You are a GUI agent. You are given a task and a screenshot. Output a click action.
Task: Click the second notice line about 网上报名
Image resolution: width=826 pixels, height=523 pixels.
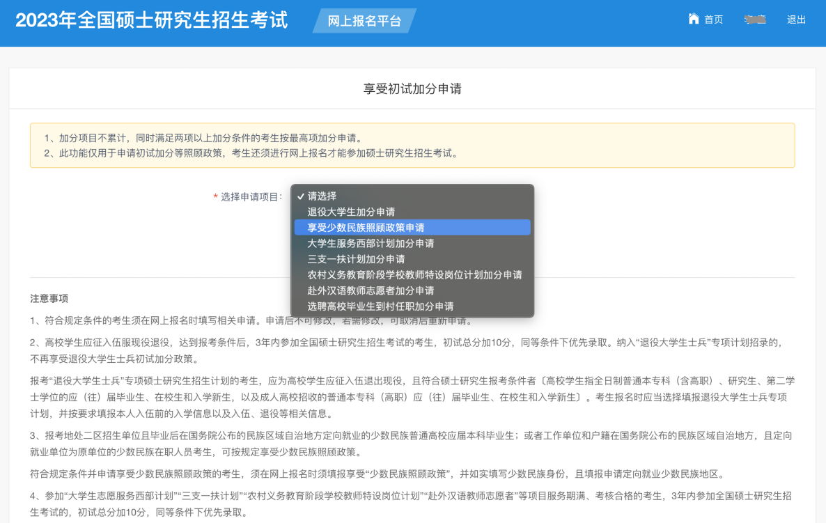click(251, 153)
